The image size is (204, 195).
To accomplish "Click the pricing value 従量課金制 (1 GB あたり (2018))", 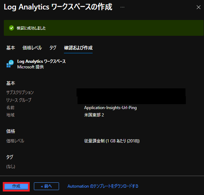I will click(x=112, y=141).
